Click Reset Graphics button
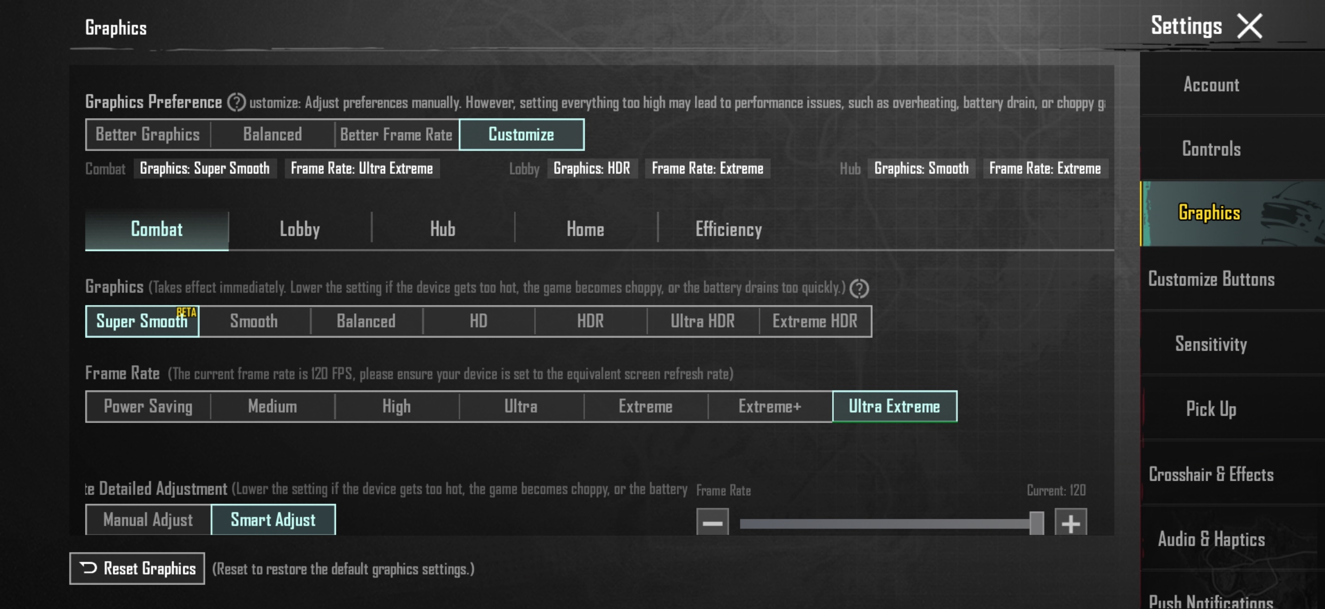This screenshot has height=609, width=1325. click(x=137, y=568)
